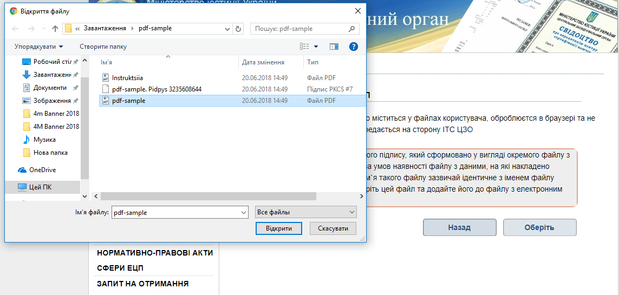Toggle the preview pane icon
Screen dimensions: 619x295
(334, 47)
